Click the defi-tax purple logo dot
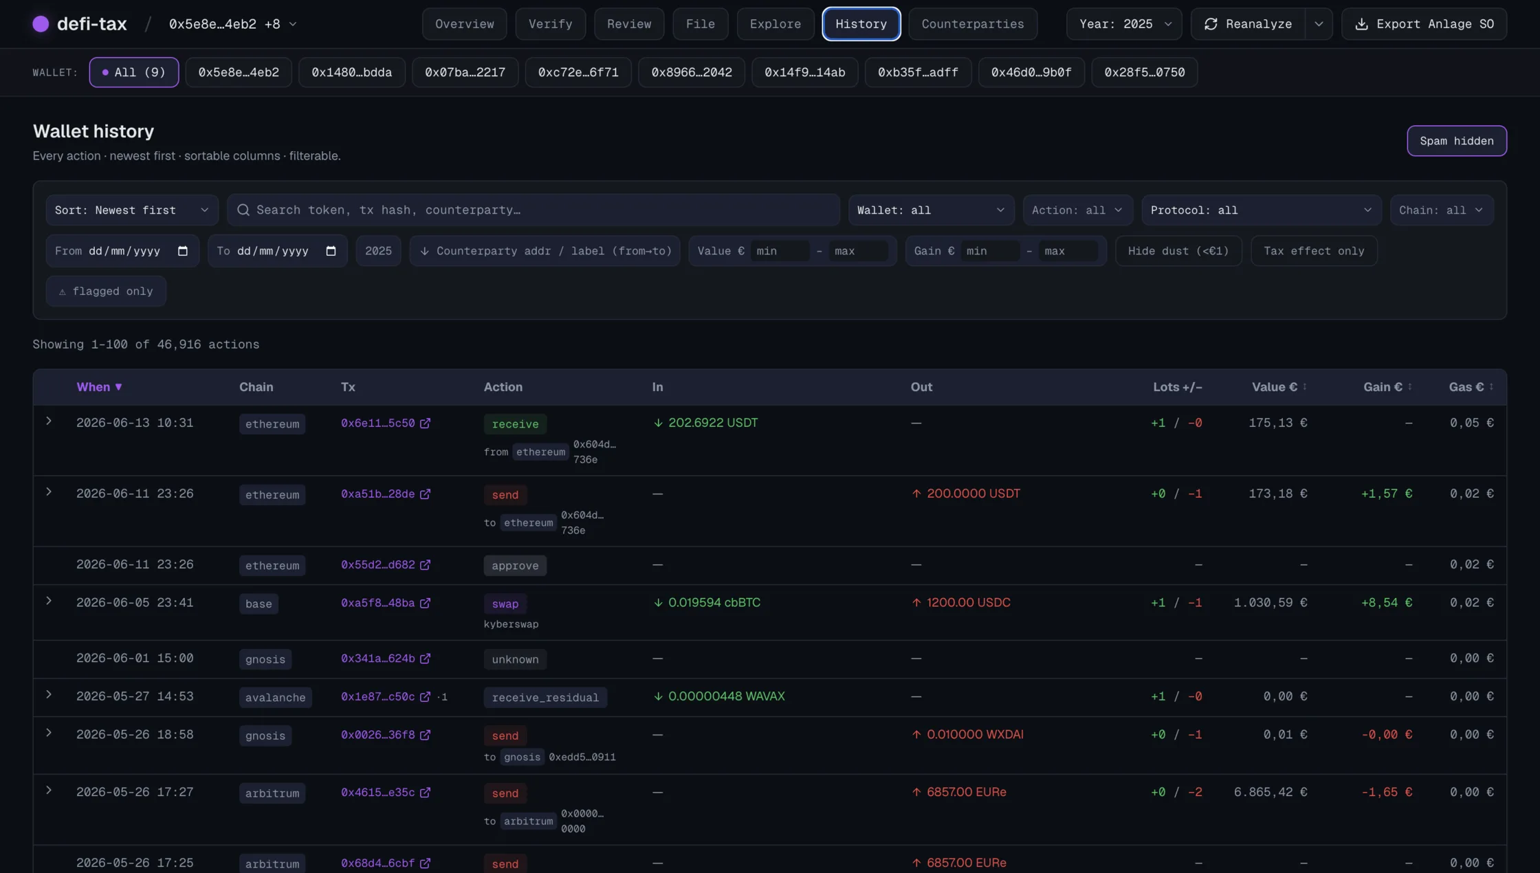The width and height of the screenshot is (1540, 873). point(41,24)
